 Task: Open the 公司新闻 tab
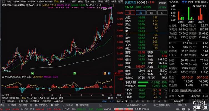click(x=35, y=101)
